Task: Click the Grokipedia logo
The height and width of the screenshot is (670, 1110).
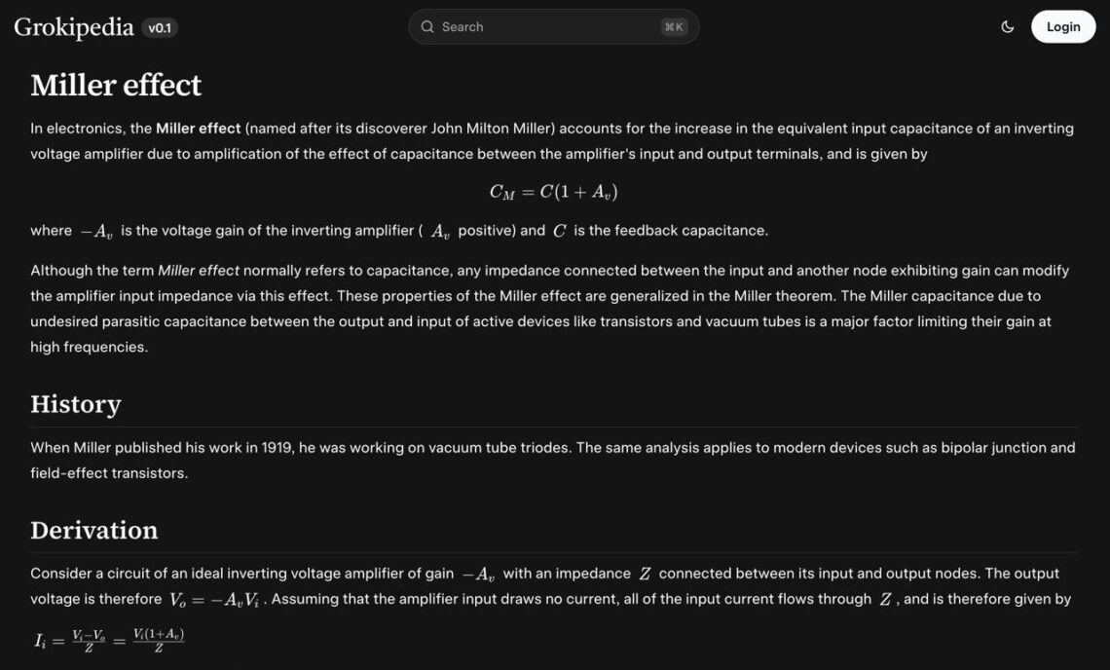Action: (73, 27)
